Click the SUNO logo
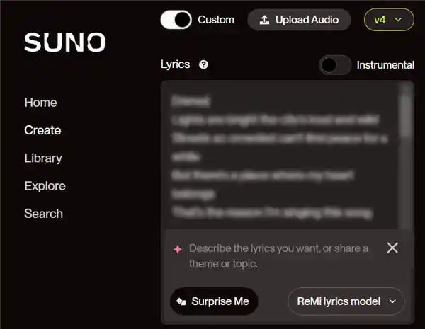Viewport: 425px width, 329px height. (64, 42)
